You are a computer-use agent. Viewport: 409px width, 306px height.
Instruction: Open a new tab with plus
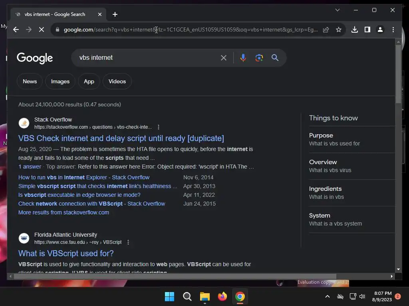tap(115, 14)
